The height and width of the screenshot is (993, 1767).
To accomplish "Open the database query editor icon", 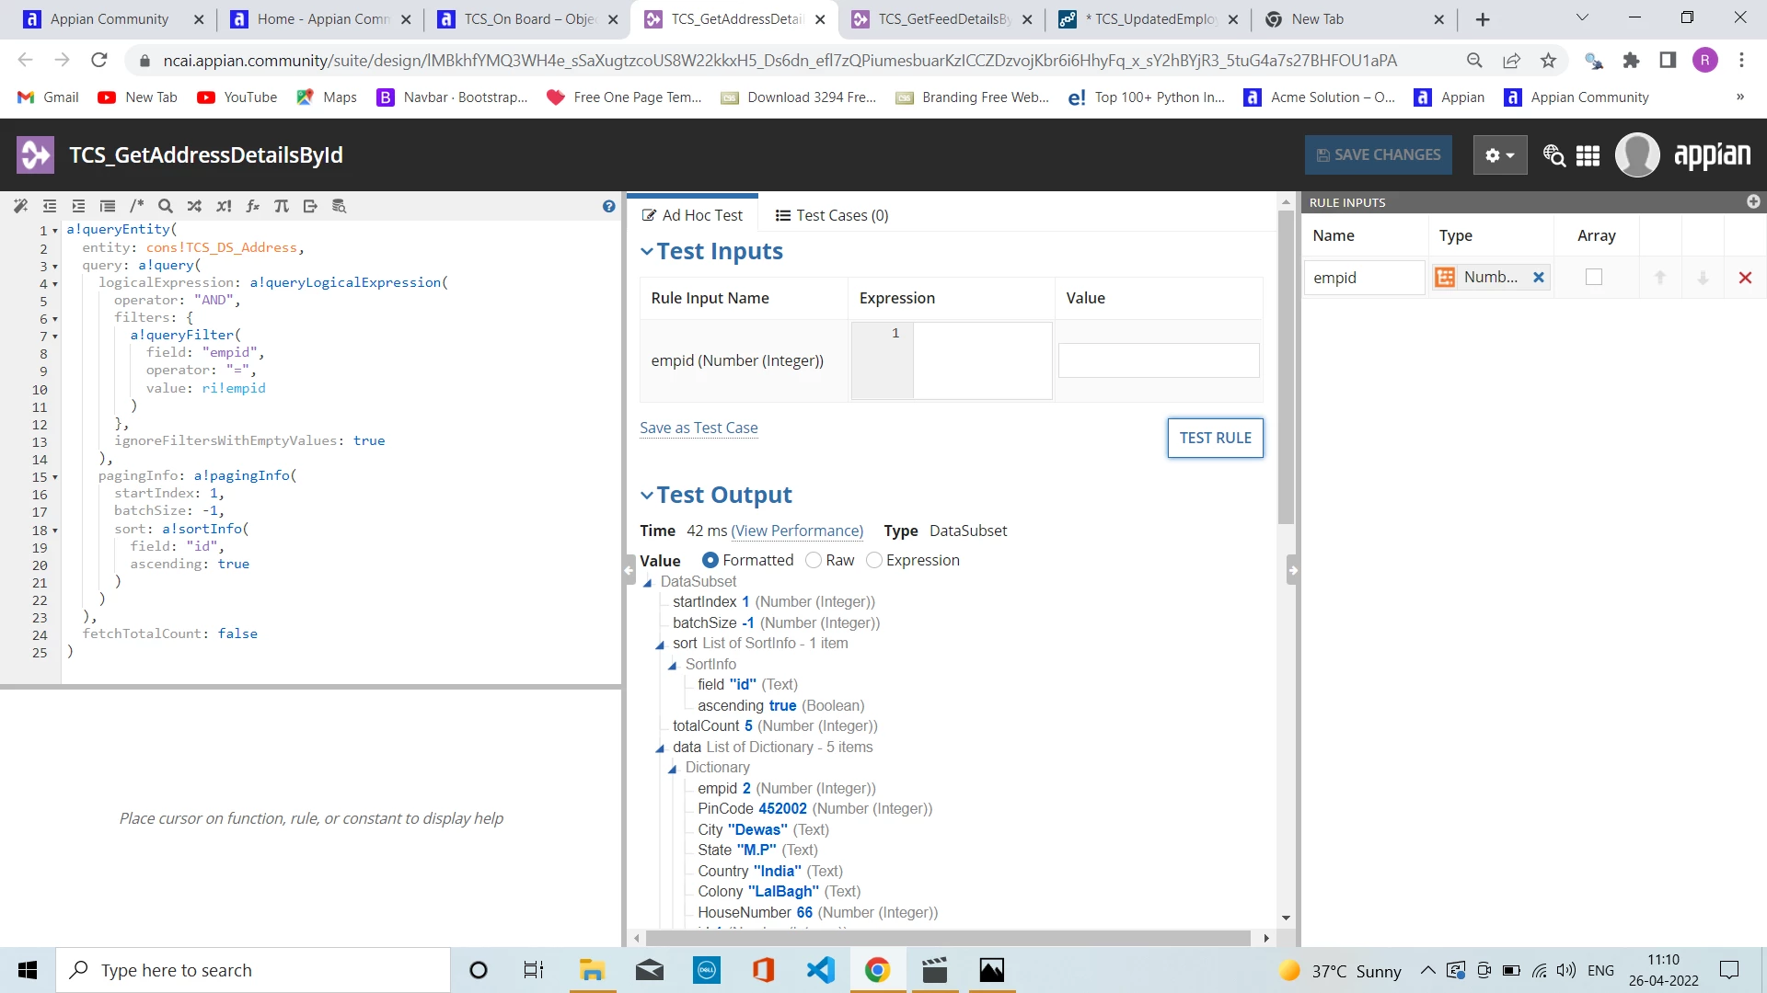I will click(340, 206).
